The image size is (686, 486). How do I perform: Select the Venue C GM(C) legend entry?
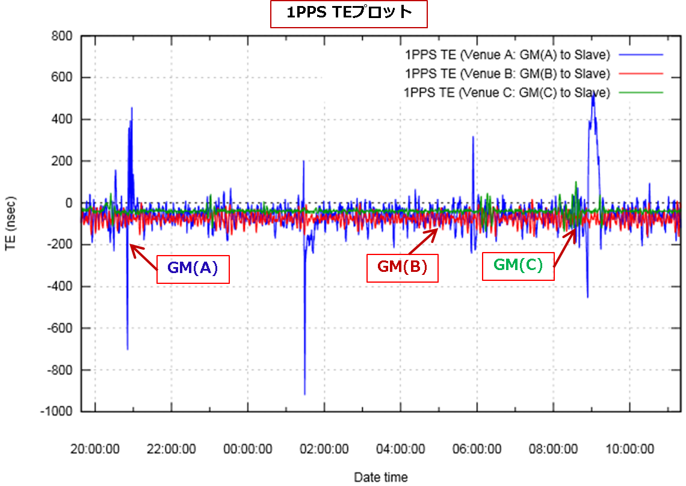tap(507, 93)
